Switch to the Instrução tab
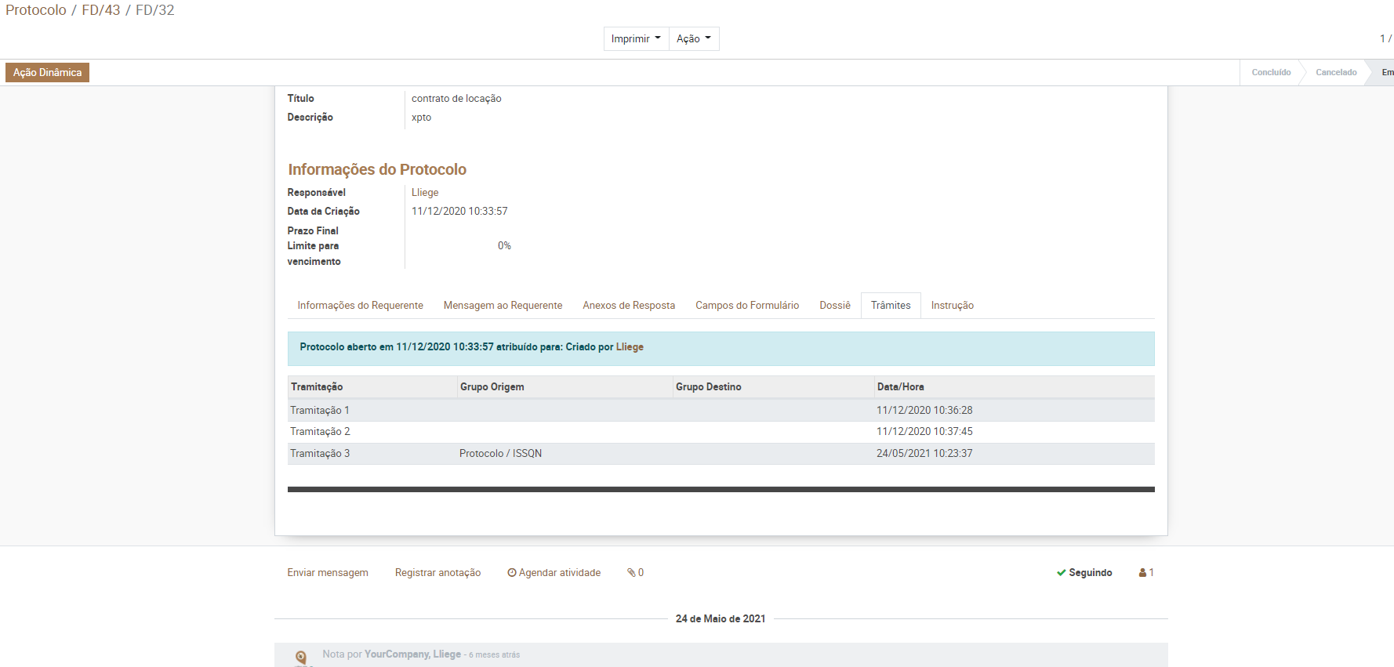This screenshot has width=1394, height=667. click(x=952, y=306)
